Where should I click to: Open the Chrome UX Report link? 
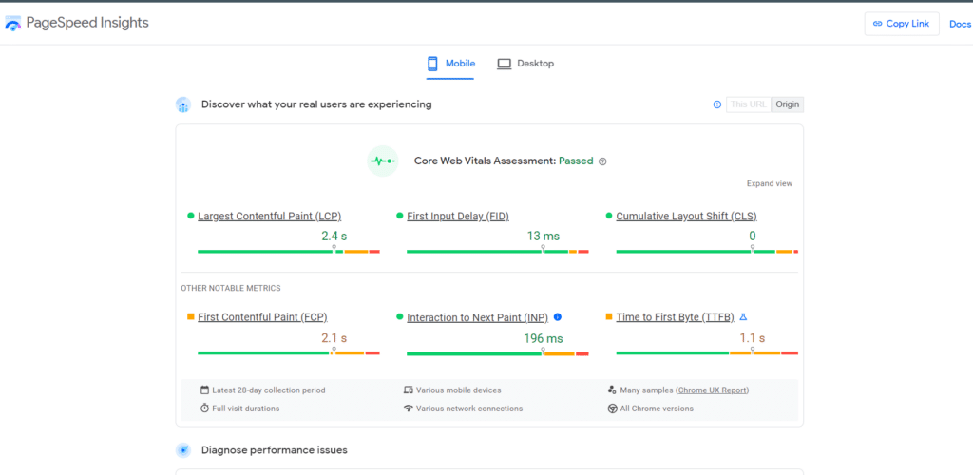713,390
